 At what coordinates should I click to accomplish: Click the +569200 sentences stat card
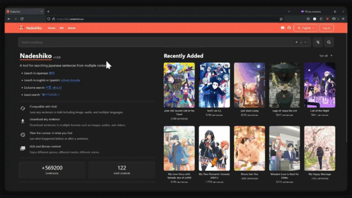[52, 170]
